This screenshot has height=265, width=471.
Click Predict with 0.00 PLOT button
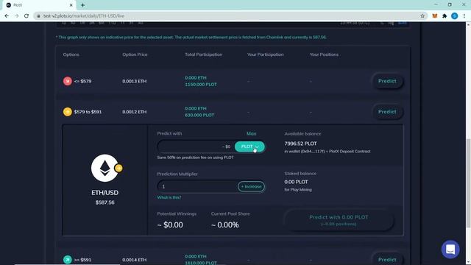point(339,220)
